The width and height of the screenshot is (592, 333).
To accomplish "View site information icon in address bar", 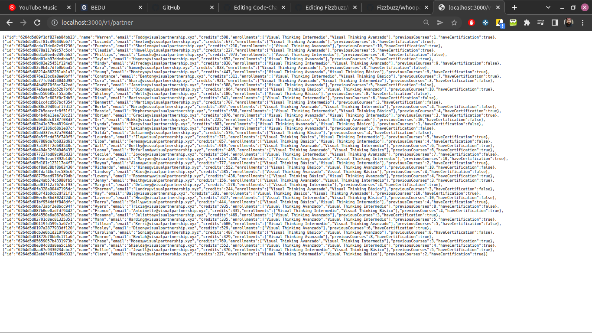I will click(54, 23).
